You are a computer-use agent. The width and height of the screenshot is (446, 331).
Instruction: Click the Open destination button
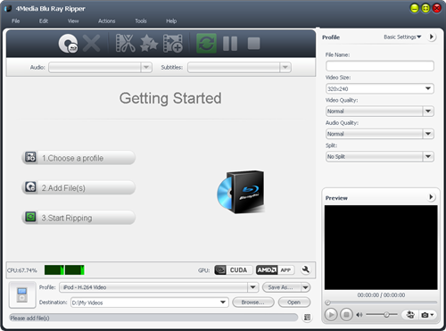294,302
